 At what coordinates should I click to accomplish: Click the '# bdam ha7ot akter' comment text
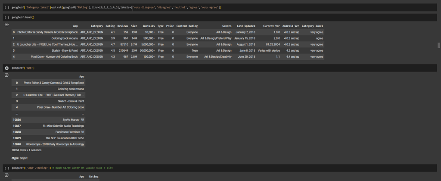tap(83, 168)
